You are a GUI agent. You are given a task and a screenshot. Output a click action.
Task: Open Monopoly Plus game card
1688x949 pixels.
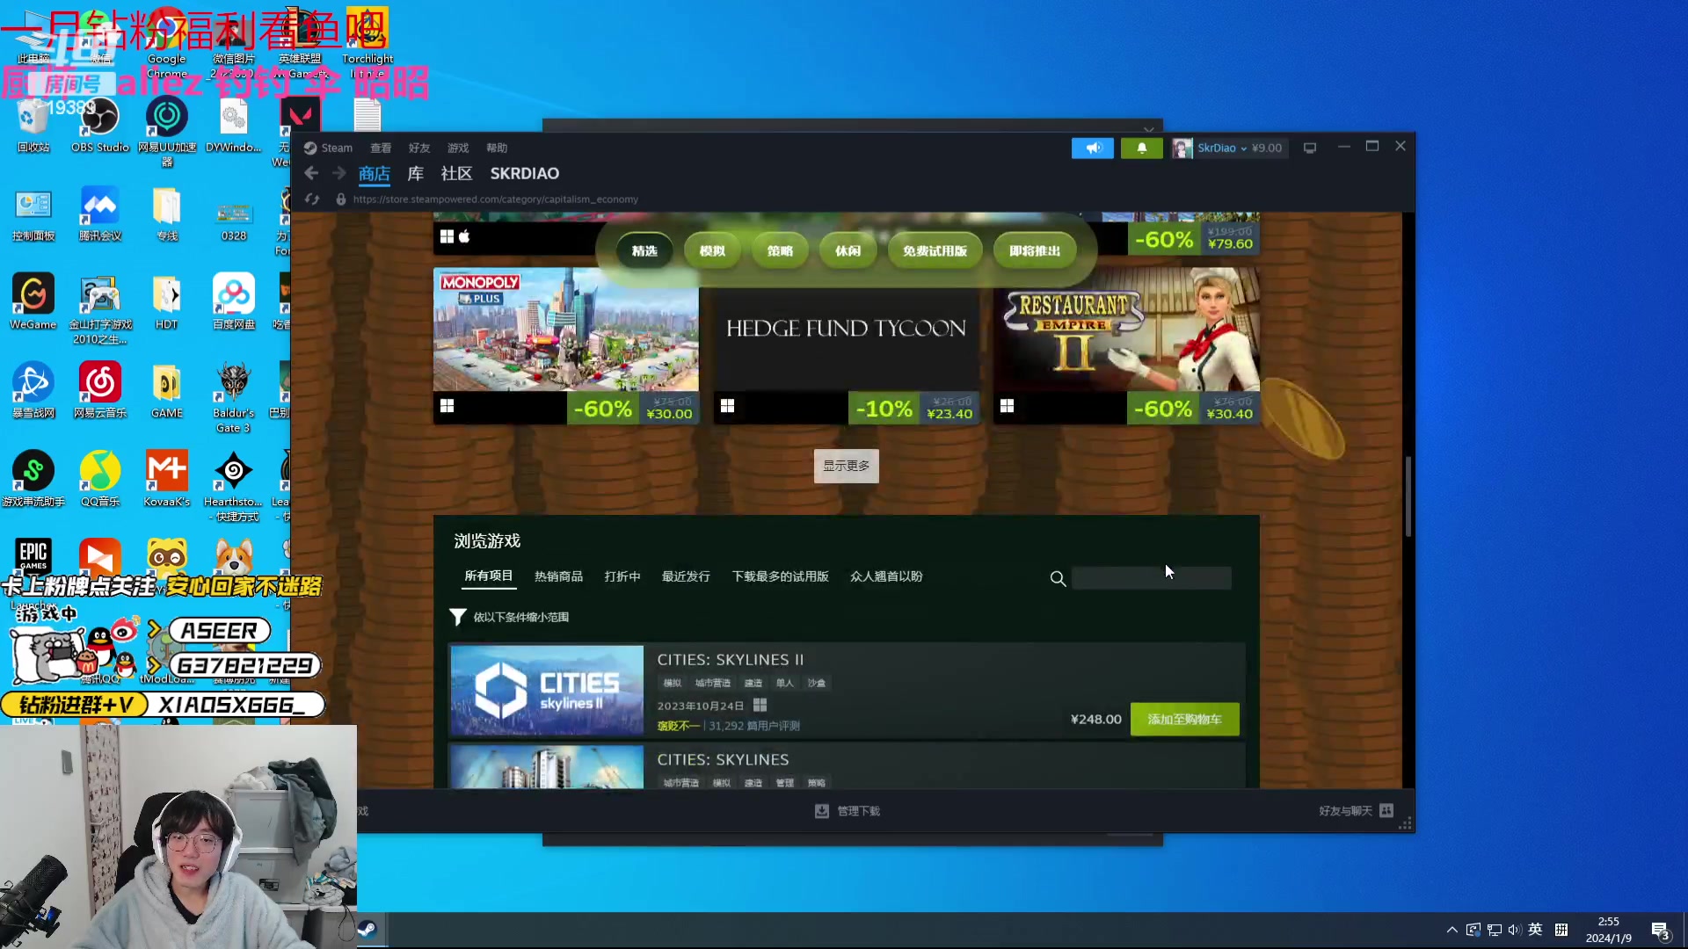coord(566,346)
